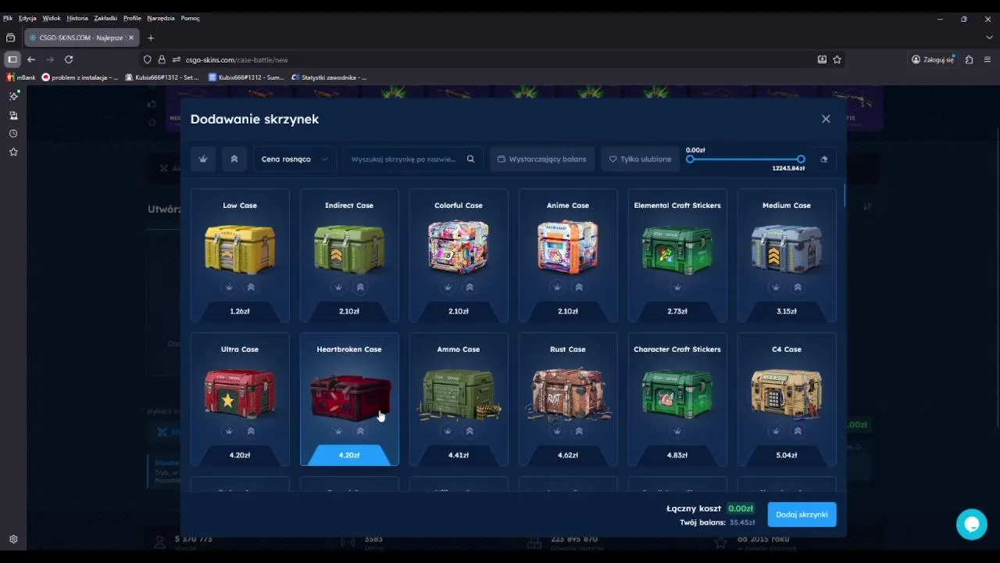Viewport: 1000px width, 563px height.
Task: Click the Anime Case title
Action: tap(568, 206)
